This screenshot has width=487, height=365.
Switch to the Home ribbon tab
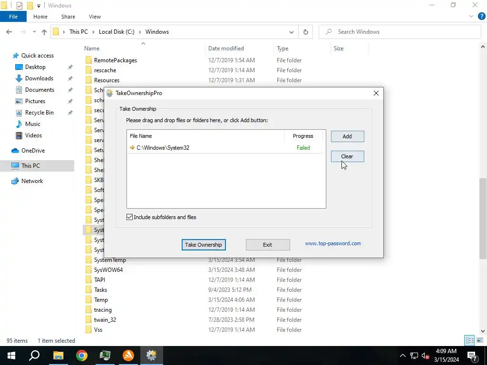[40, 17]
